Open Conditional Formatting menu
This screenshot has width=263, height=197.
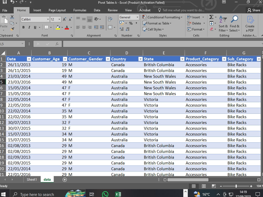[x=162, y=17]
